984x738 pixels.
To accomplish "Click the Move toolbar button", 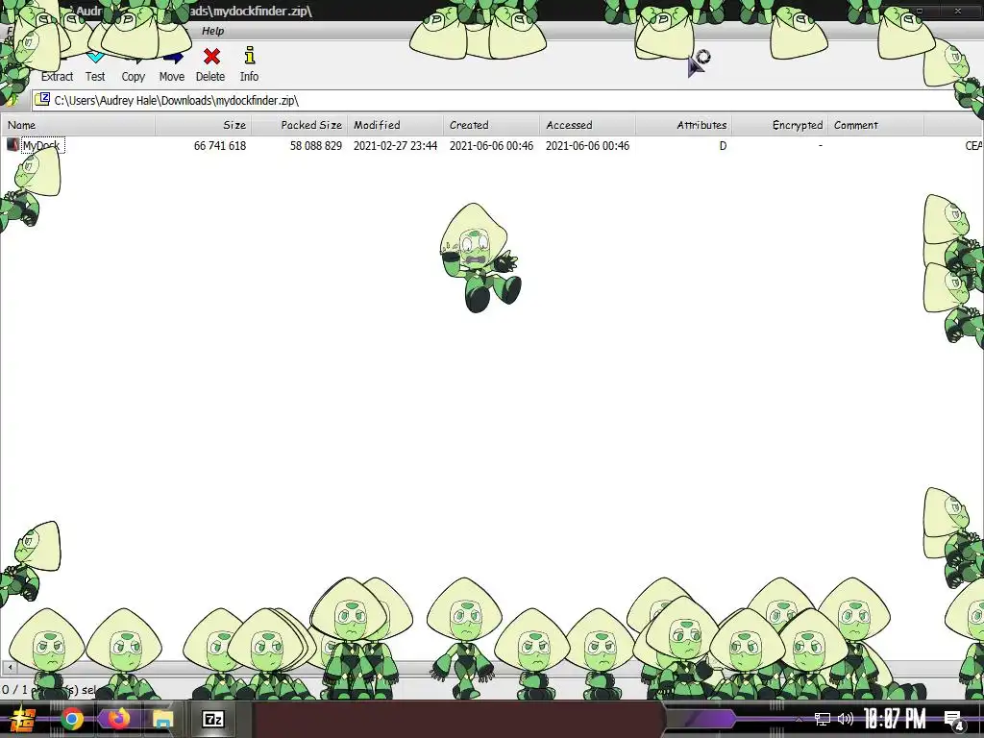I will [171, 64].
